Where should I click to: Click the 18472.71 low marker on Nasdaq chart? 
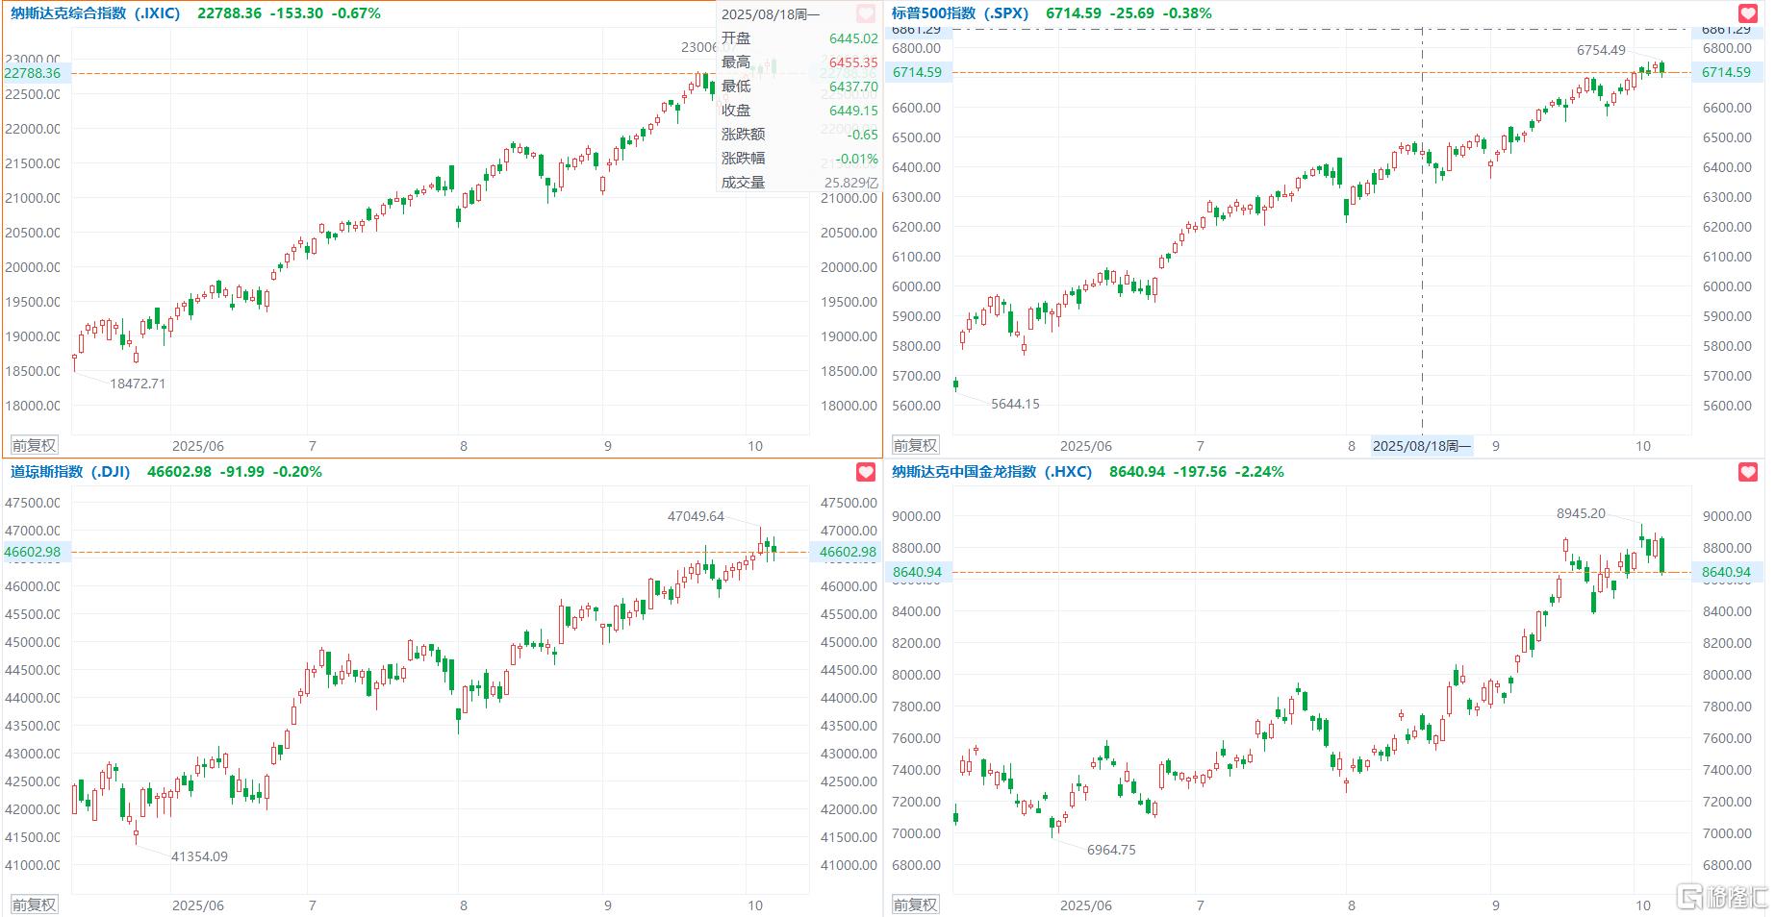[x=138, y=384]
